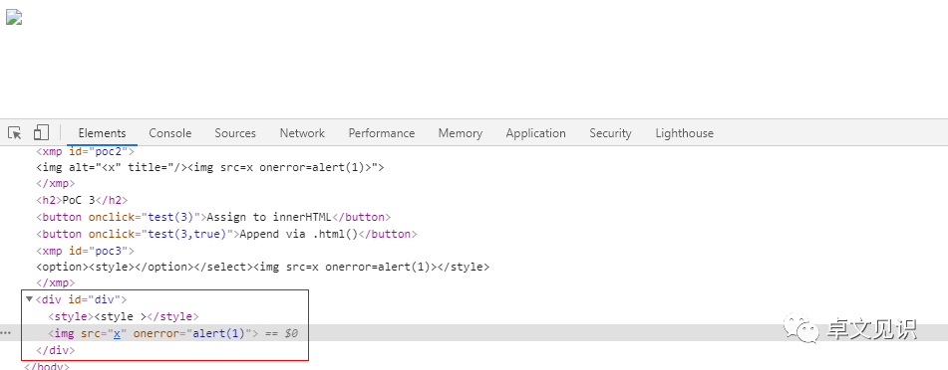Select the option style select payload line
Viewport: 948px width, 370px height.
(x=262, y=267)
